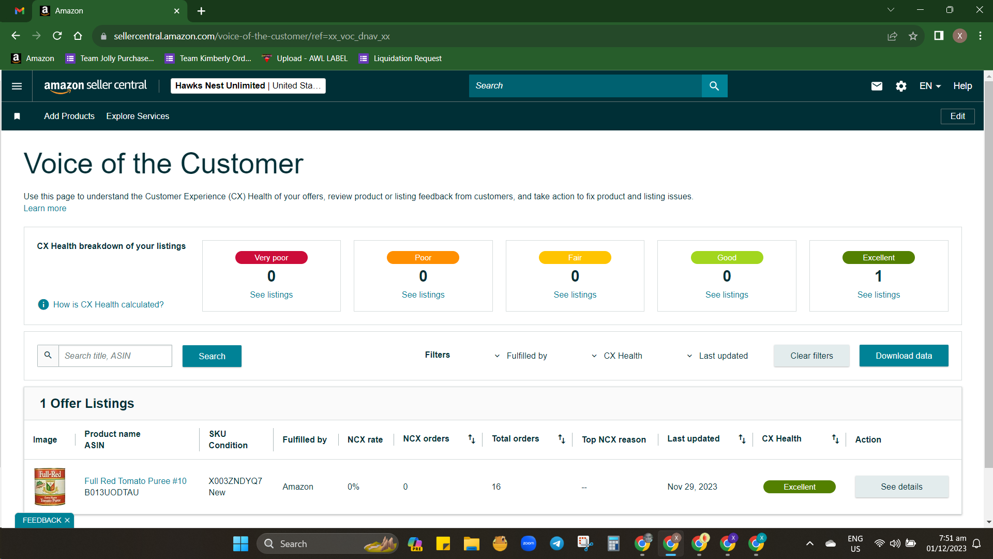Open Telegram from the taskbar

pos(556,543)
